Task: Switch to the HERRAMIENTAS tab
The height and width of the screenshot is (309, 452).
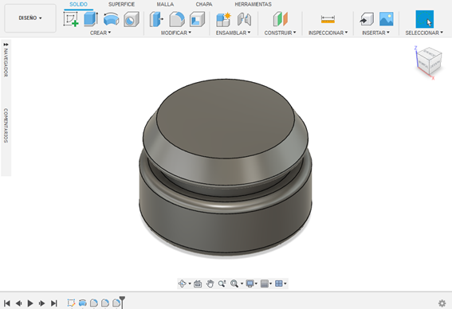Action: pyautogui.click(x=253, y=4)
